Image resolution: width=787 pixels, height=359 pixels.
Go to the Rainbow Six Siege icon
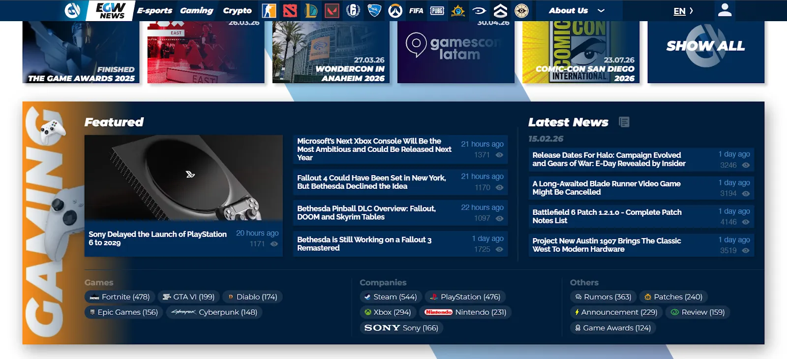pos(353,10)
